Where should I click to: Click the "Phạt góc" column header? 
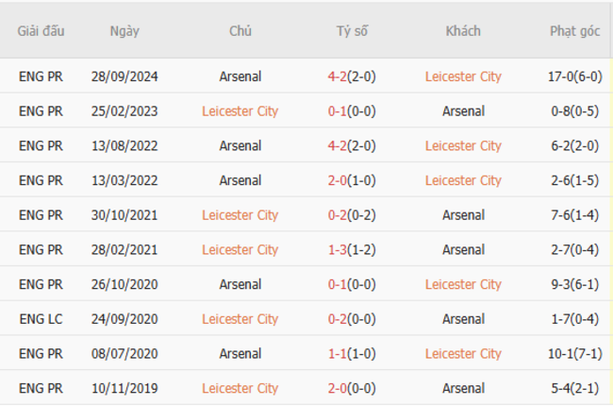(574, 31)
